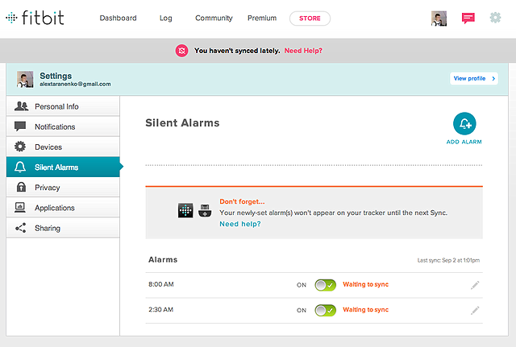Open Notifications settings section

click(63, 127)
